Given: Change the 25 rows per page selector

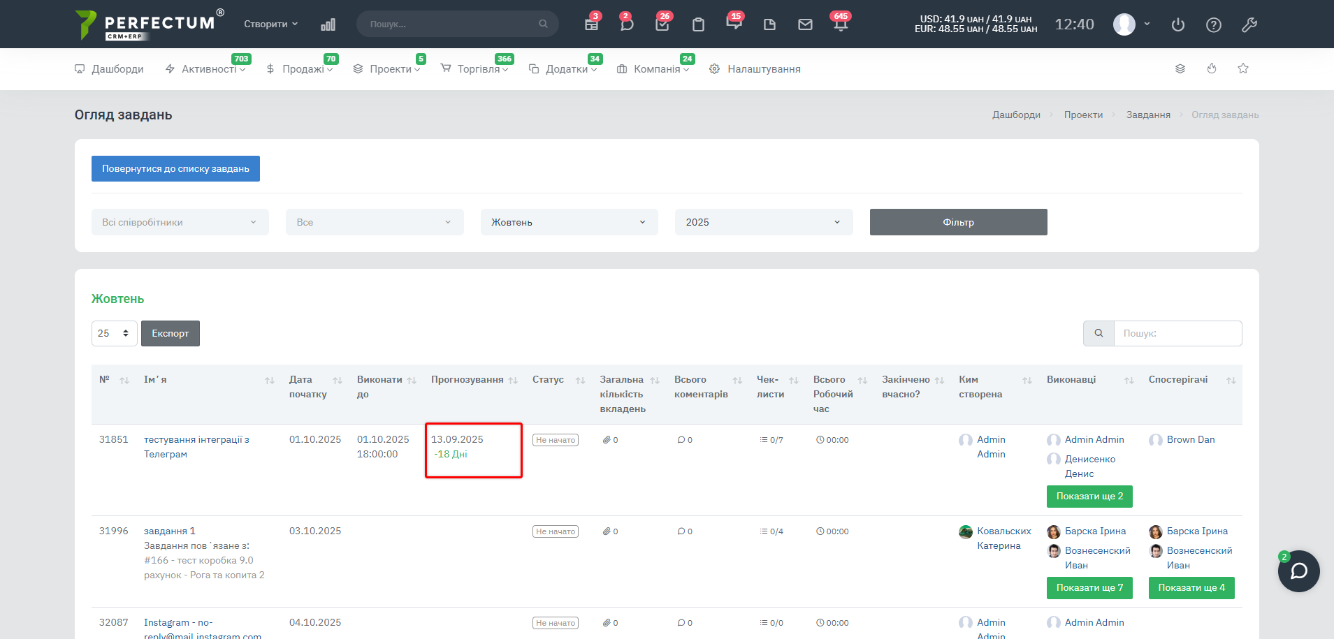Looking at the screenshot, I should click(x=114, y=333).
